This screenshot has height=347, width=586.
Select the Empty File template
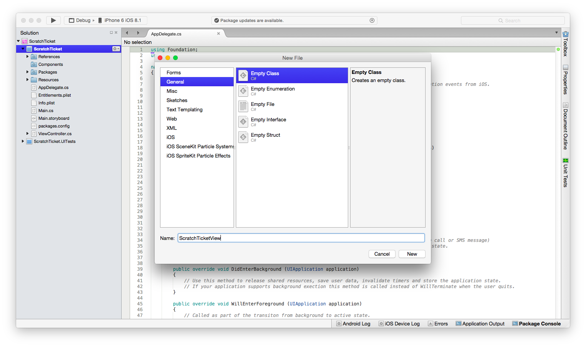pyautogui.click(x=263, y=106)
